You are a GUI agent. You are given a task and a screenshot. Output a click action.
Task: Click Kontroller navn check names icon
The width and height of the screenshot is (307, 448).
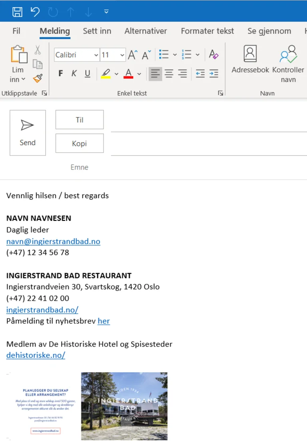click(288, 60)
